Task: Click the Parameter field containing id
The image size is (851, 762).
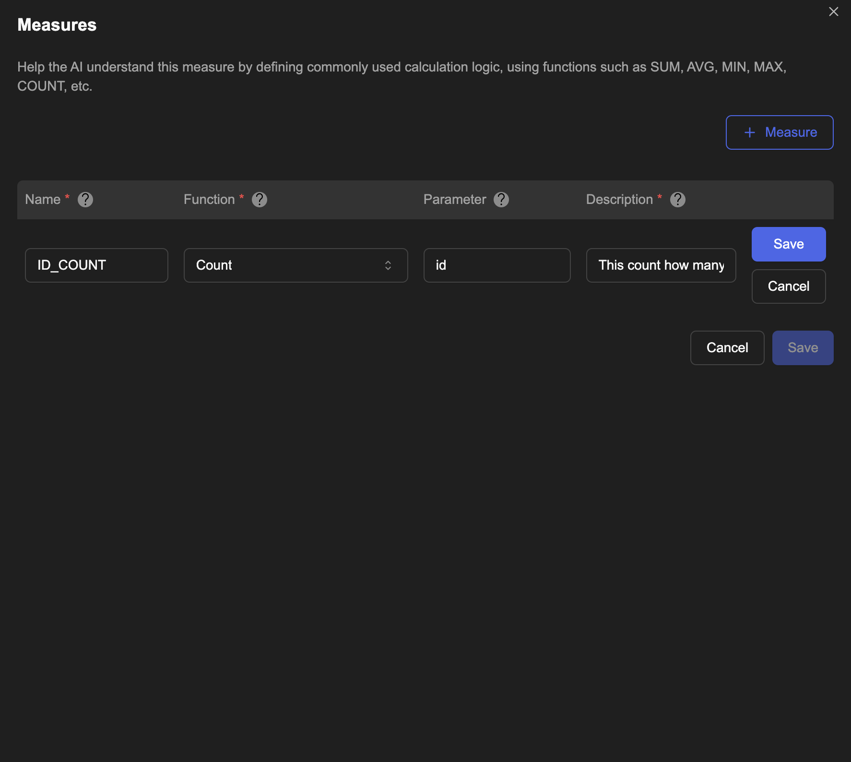Action: pyautogui.click(x=497, y=265)
